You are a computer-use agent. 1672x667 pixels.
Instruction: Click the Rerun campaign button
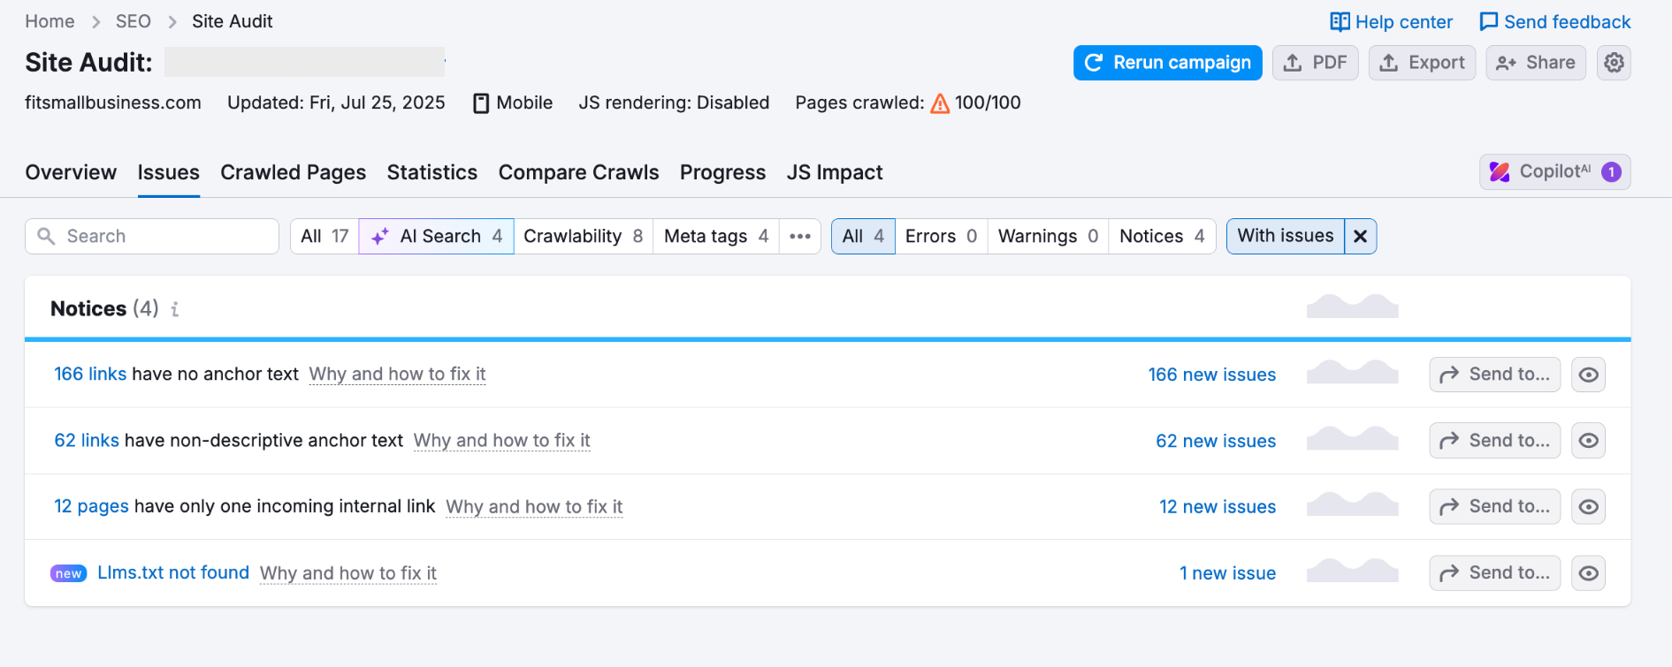[1167, 63]
